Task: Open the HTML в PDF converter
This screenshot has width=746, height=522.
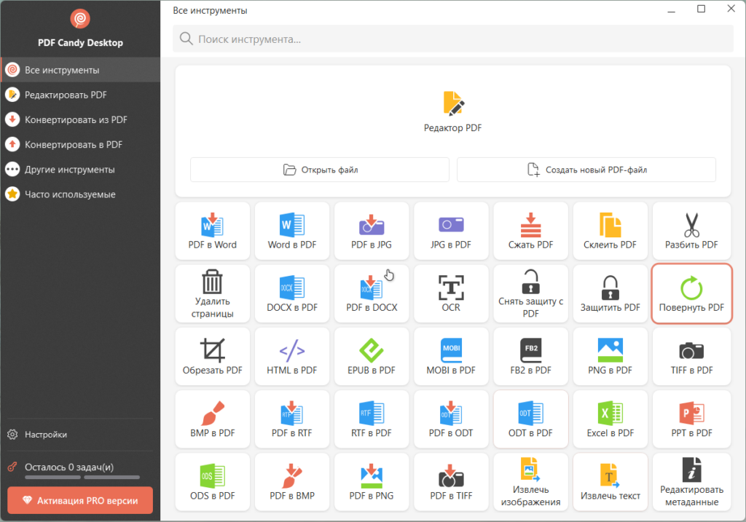Action: coord(291,357)
